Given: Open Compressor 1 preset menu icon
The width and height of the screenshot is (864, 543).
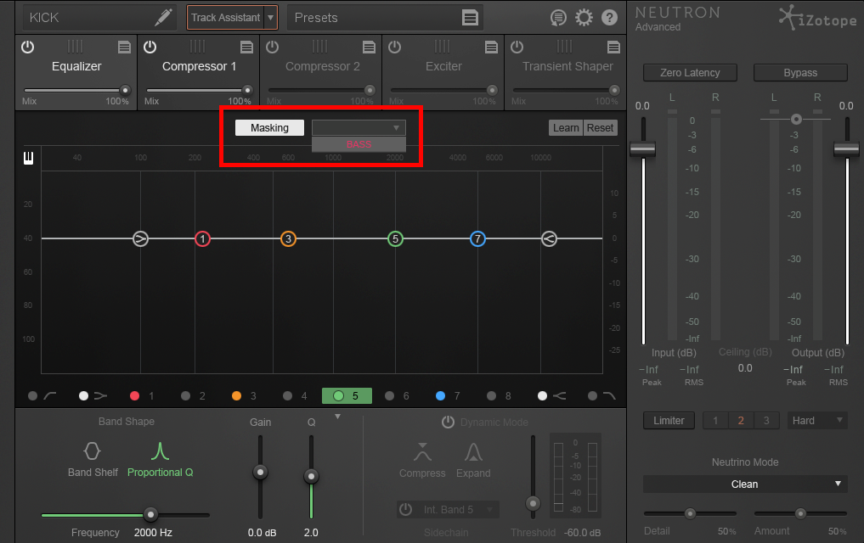Looking at the screenshot, I should click(x=247, y=48).
